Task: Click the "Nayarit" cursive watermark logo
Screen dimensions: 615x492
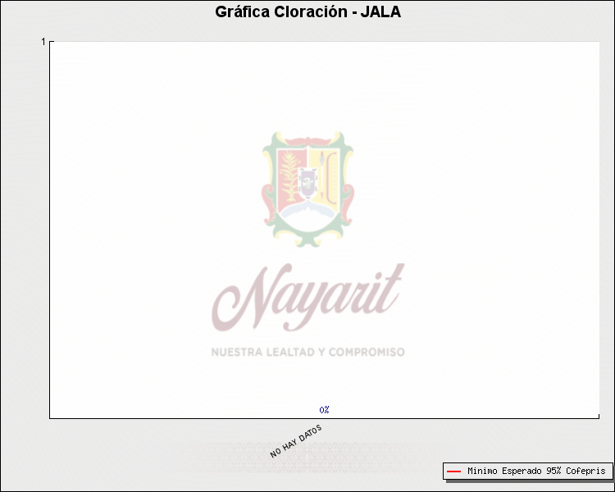Action: [307, 297]
